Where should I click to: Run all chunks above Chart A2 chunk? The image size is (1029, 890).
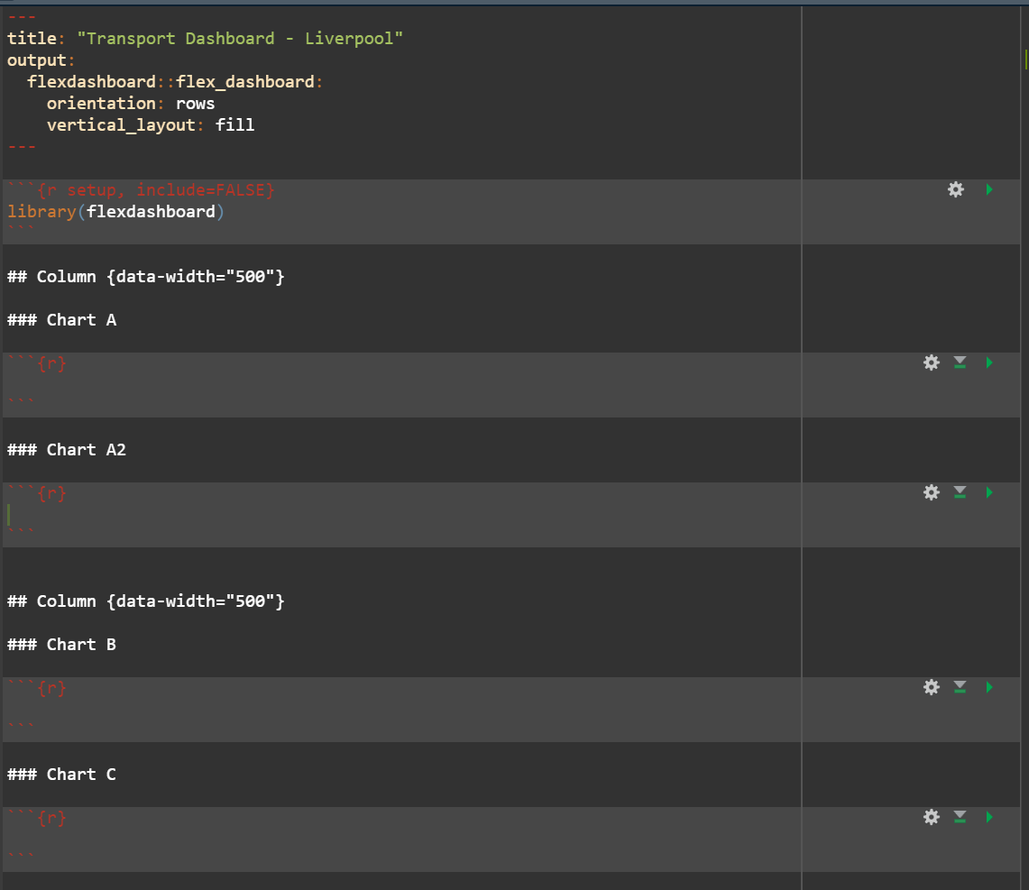[960, 492]
